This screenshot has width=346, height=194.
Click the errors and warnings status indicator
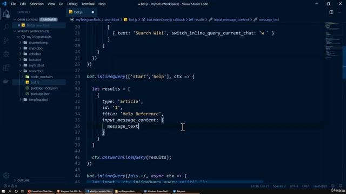point(10,186)
